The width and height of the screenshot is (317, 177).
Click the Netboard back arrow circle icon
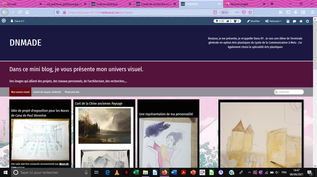[x=4, y=21]
